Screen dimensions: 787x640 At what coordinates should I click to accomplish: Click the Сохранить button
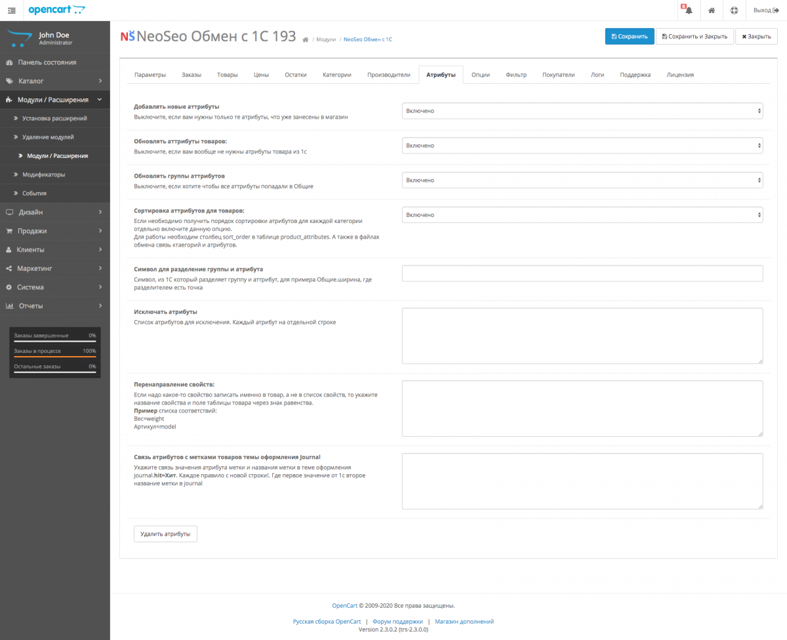630,37
